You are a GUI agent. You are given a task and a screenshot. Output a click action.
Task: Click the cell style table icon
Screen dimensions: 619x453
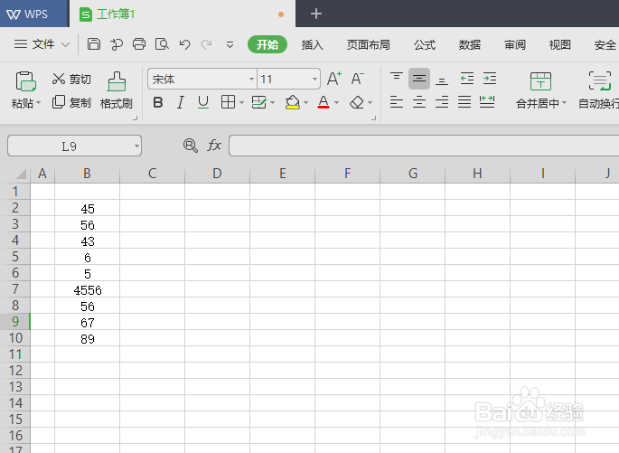point(258,102)
